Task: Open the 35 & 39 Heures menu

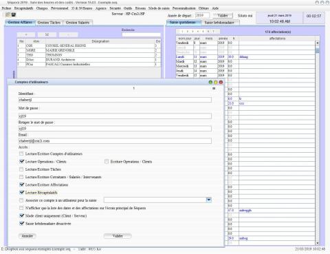Action: (82, 8)
